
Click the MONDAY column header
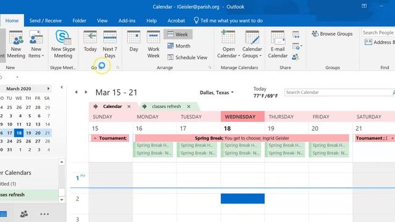pos(154,117)
